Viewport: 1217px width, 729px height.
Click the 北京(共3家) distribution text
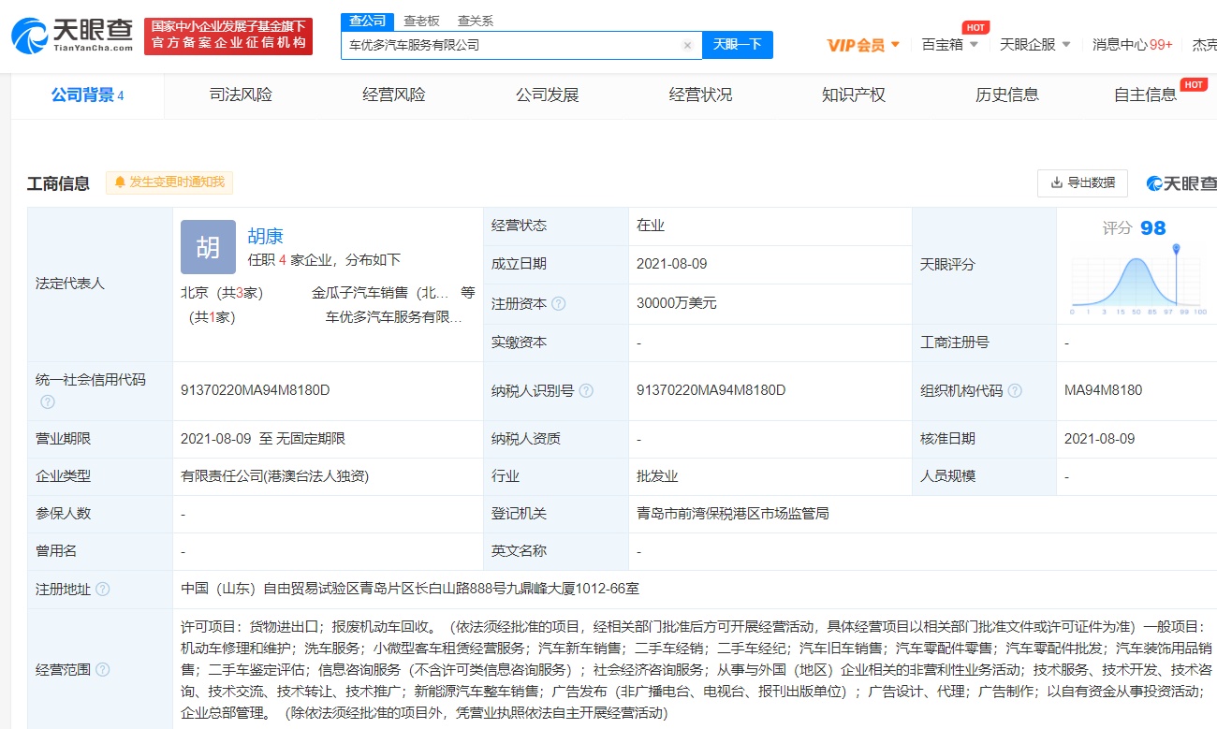tap(222, 293)
